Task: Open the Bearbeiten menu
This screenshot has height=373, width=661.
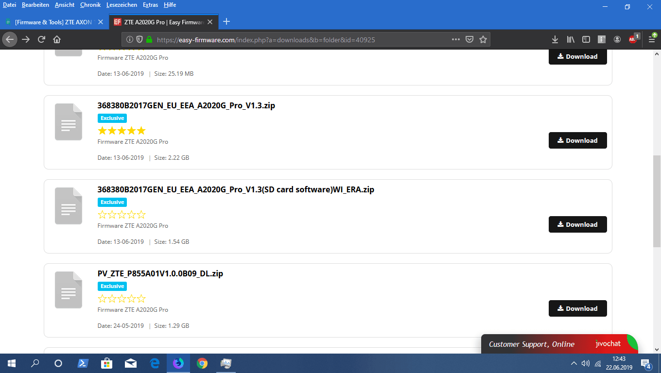Action: (35, 5)
